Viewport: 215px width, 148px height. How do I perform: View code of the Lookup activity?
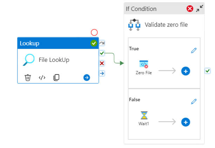coord(42,77)
